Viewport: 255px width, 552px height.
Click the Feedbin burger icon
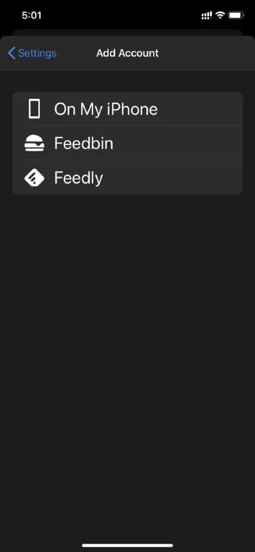(34, 143)
